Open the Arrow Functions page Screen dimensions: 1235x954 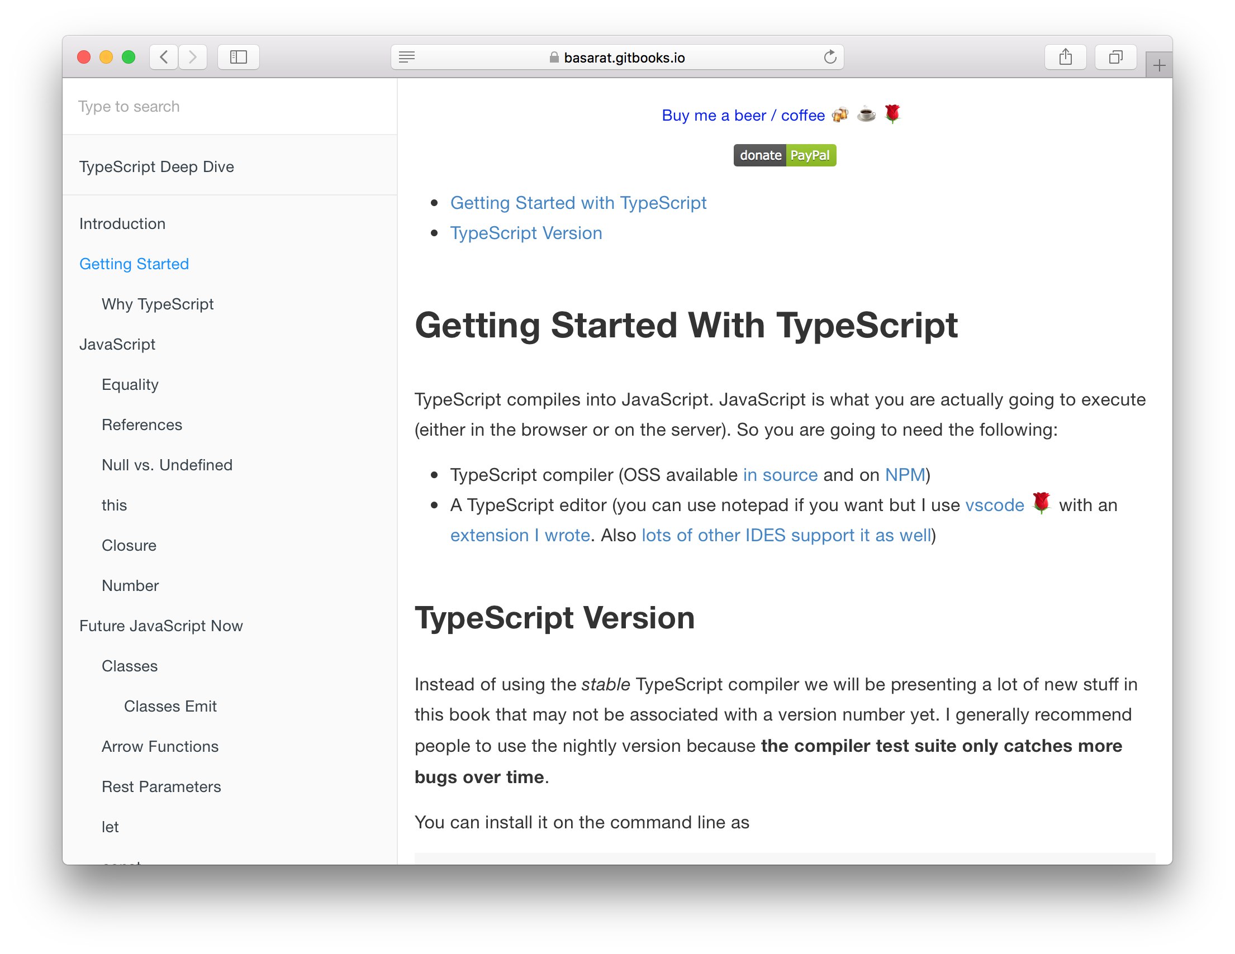(160, 747)
